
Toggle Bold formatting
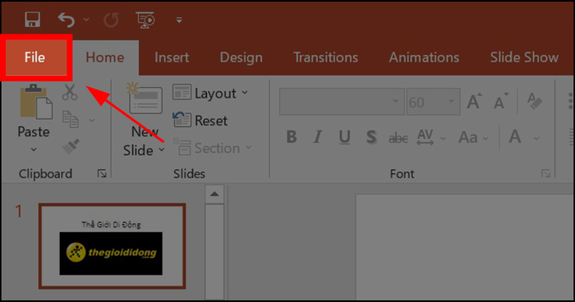pyautogui.click(x=292, y=137)
